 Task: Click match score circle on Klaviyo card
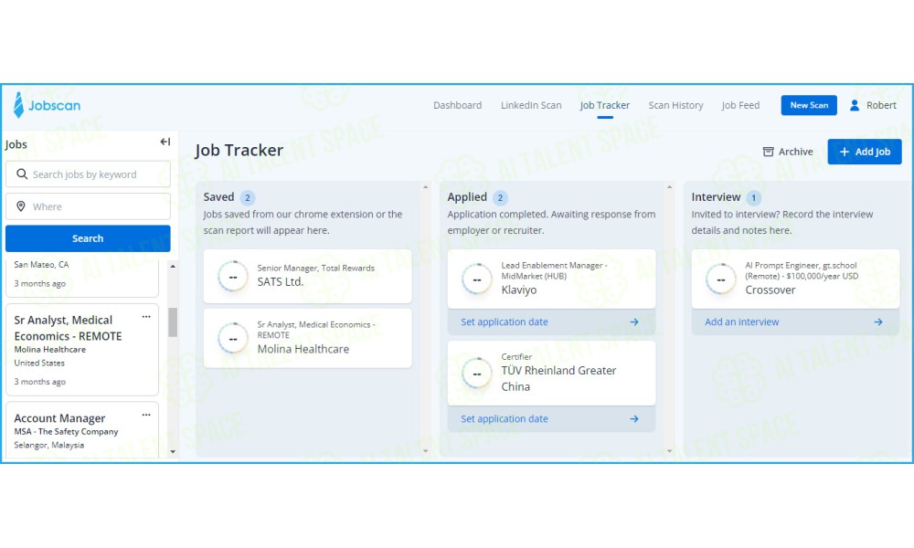477,279
